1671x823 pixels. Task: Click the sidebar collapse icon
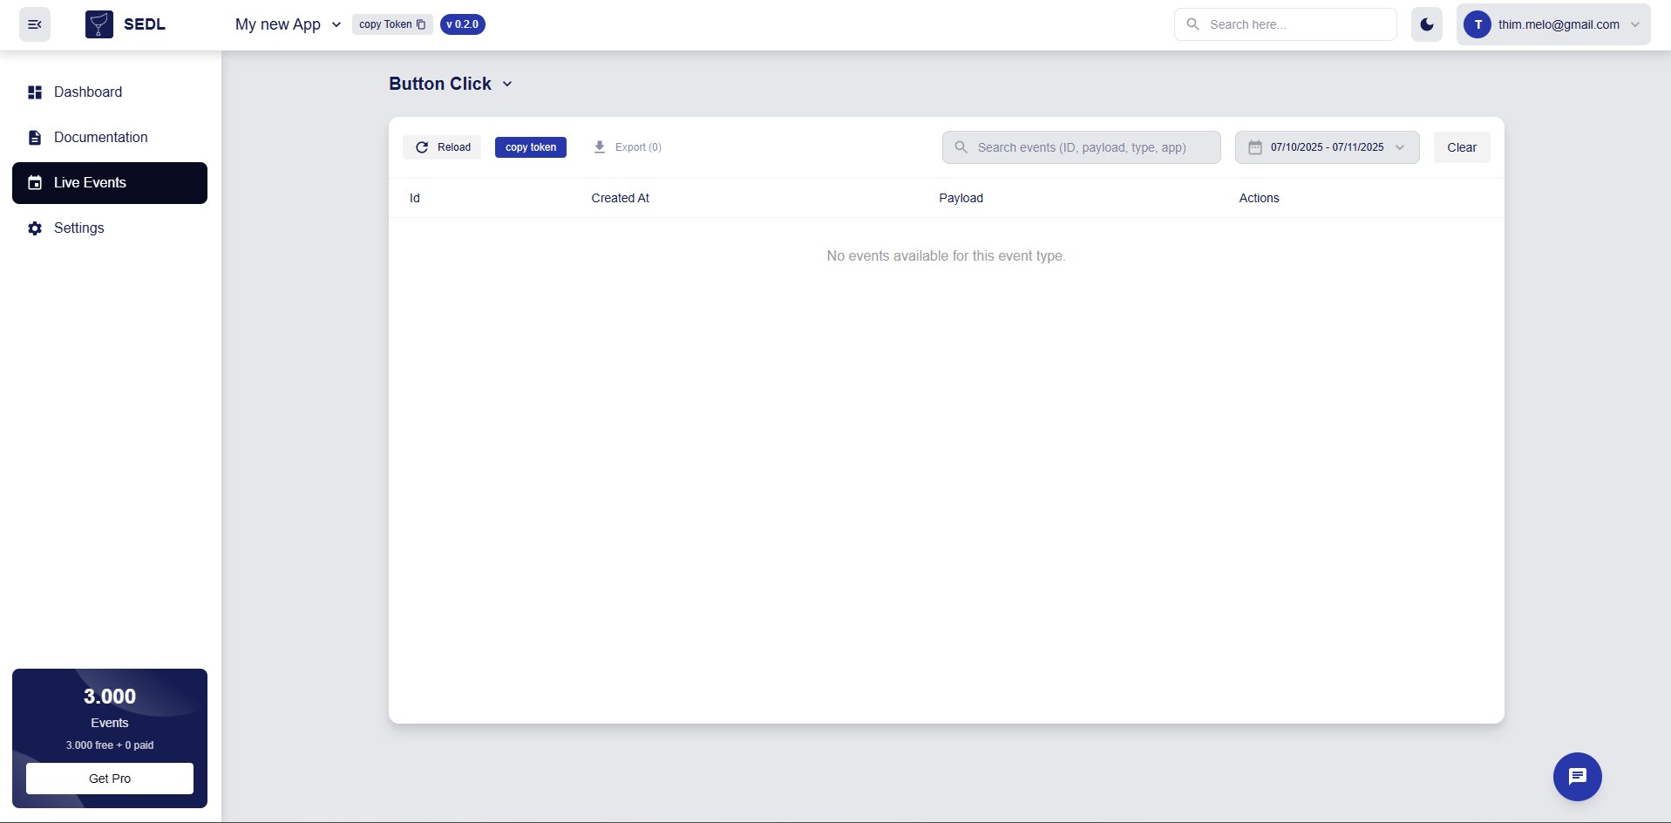[x=34, y=24]
